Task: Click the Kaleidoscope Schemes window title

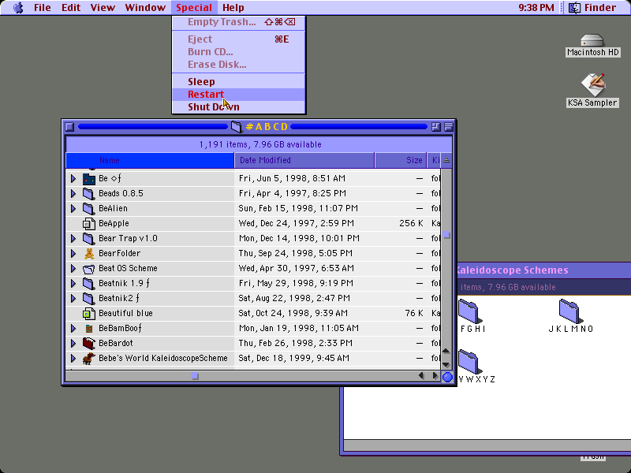Action: pos(512,270)
